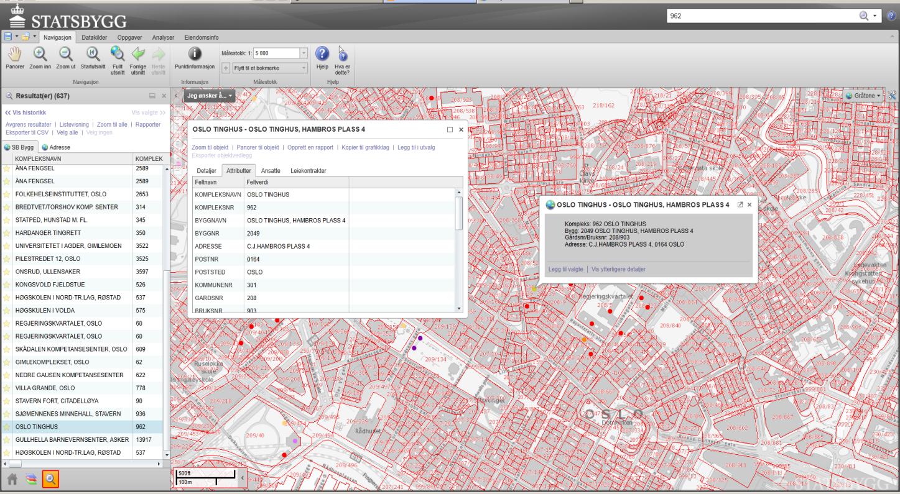Open the folder icon dropdown arrow

click(x=34, y=37)
